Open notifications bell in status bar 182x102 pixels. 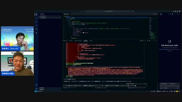click(179, 91)
